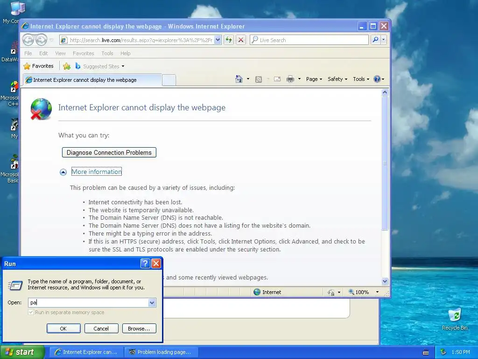
Task: Click the Home icon in command bar
Action: pos(239,79)
